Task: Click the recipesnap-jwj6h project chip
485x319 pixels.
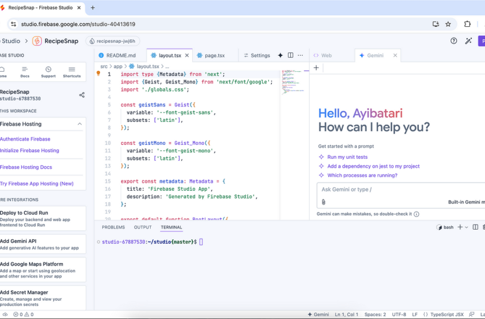Action: [x=112, y=41]
